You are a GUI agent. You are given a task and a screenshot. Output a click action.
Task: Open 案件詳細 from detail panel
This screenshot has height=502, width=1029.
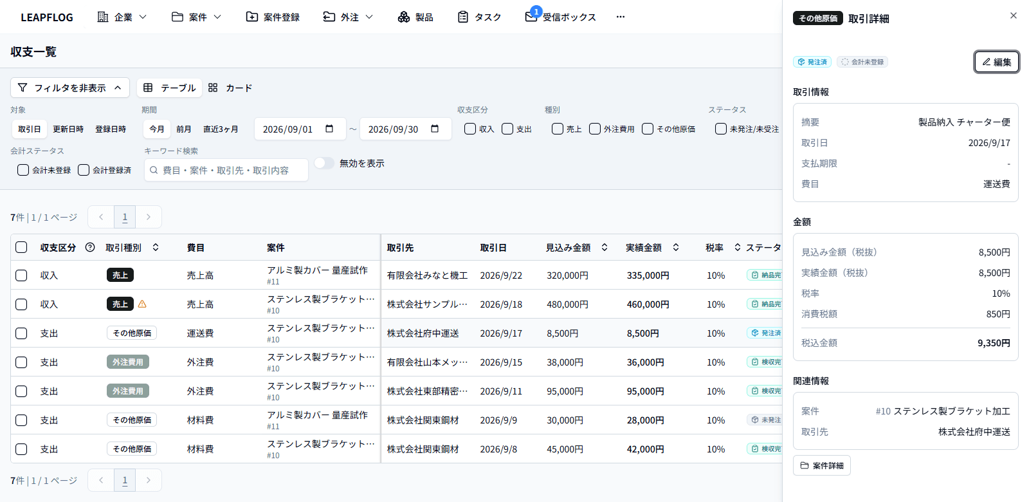pos(822,465)
